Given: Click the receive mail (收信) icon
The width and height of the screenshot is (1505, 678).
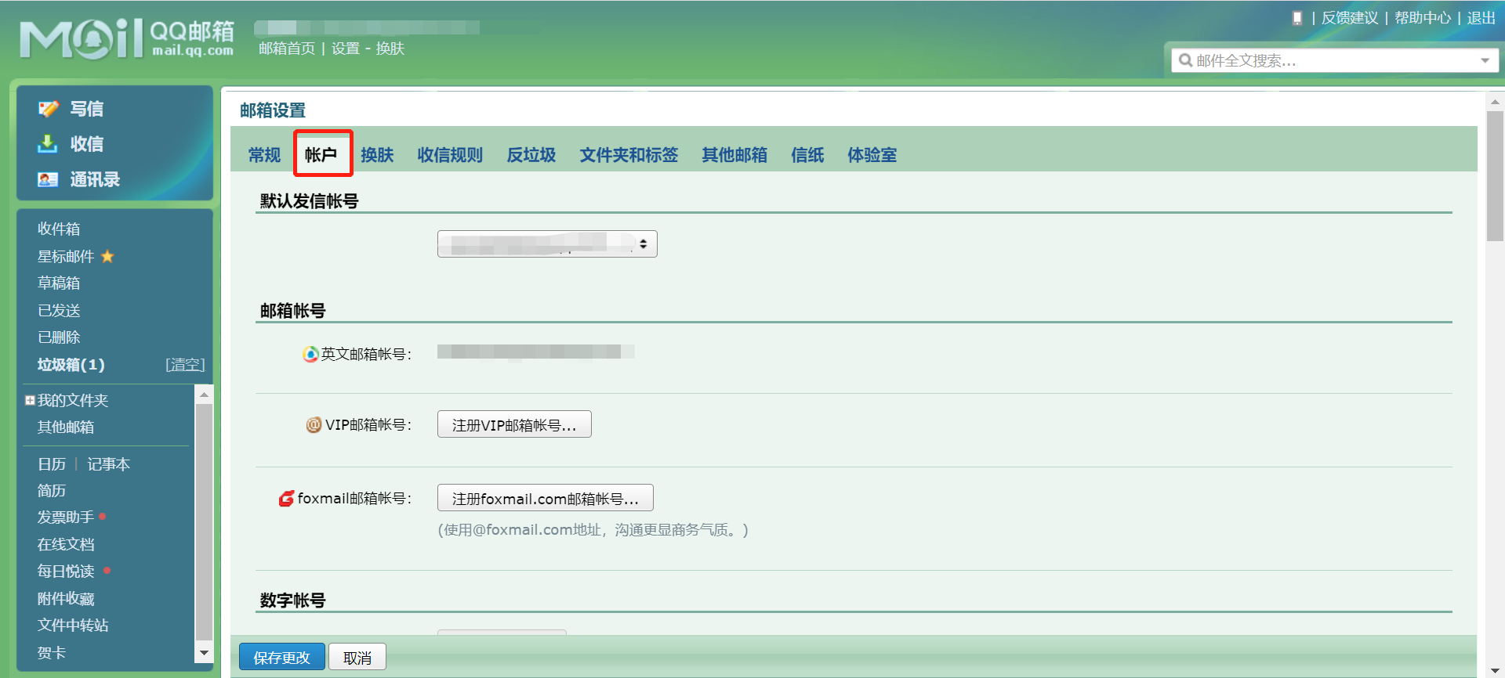Looking at the screenshot, I should (48, 144).
